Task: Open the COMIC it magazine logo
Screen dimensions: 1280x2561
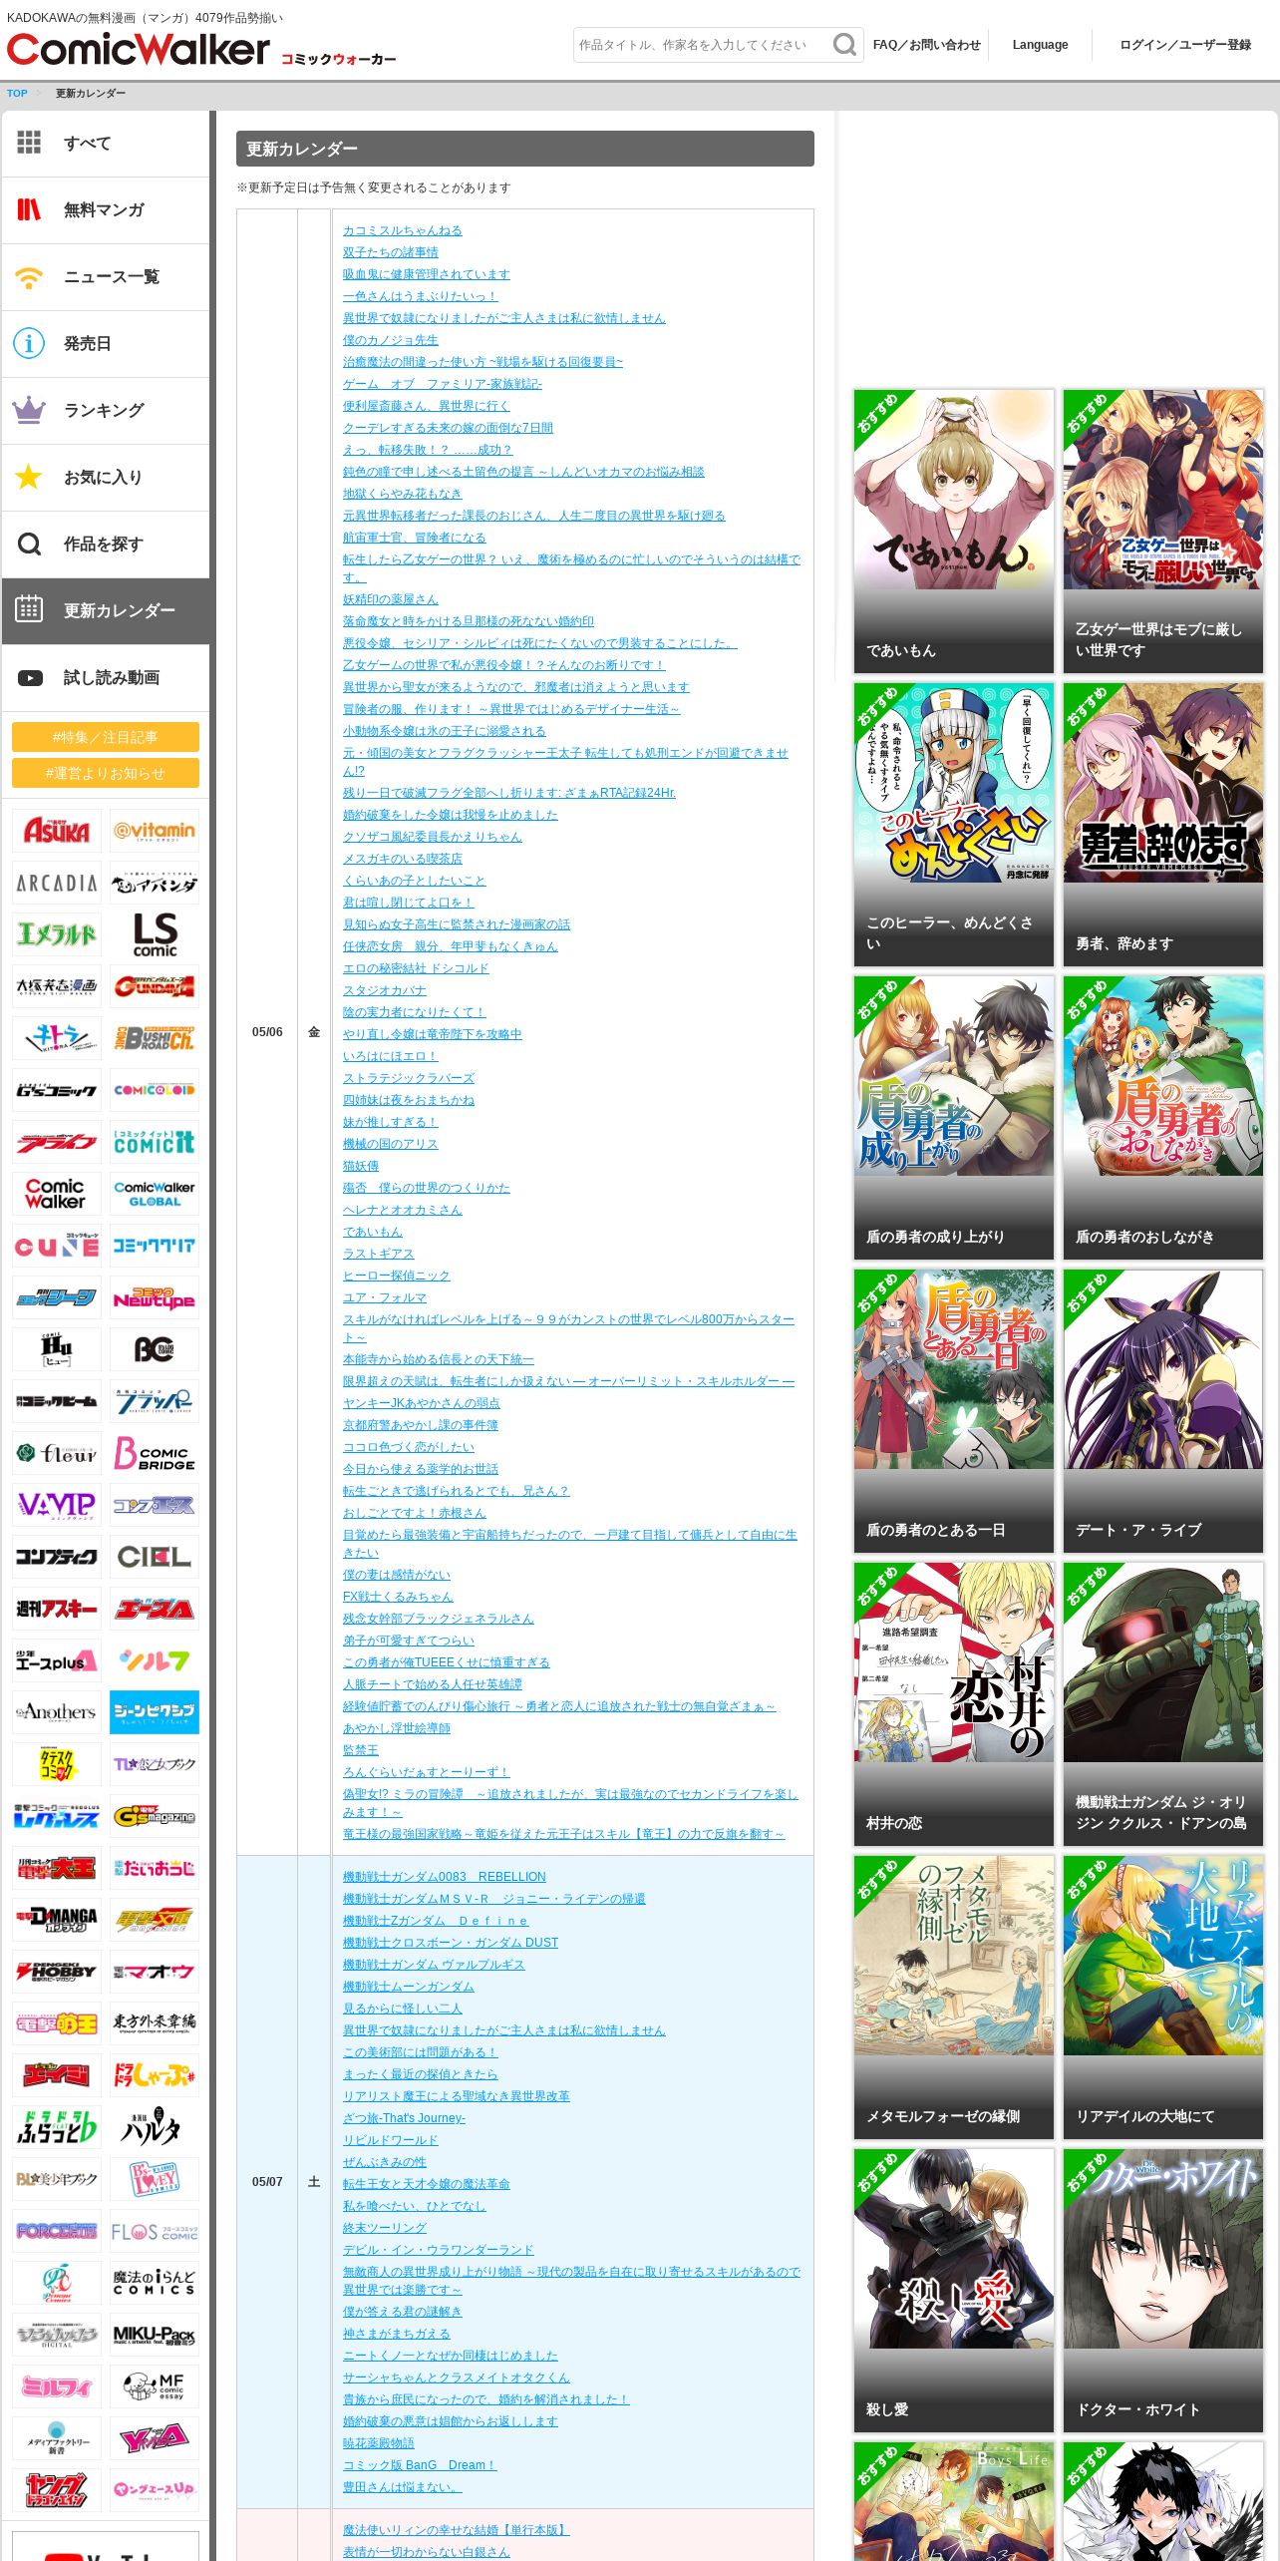Action: pos(154,1142)
